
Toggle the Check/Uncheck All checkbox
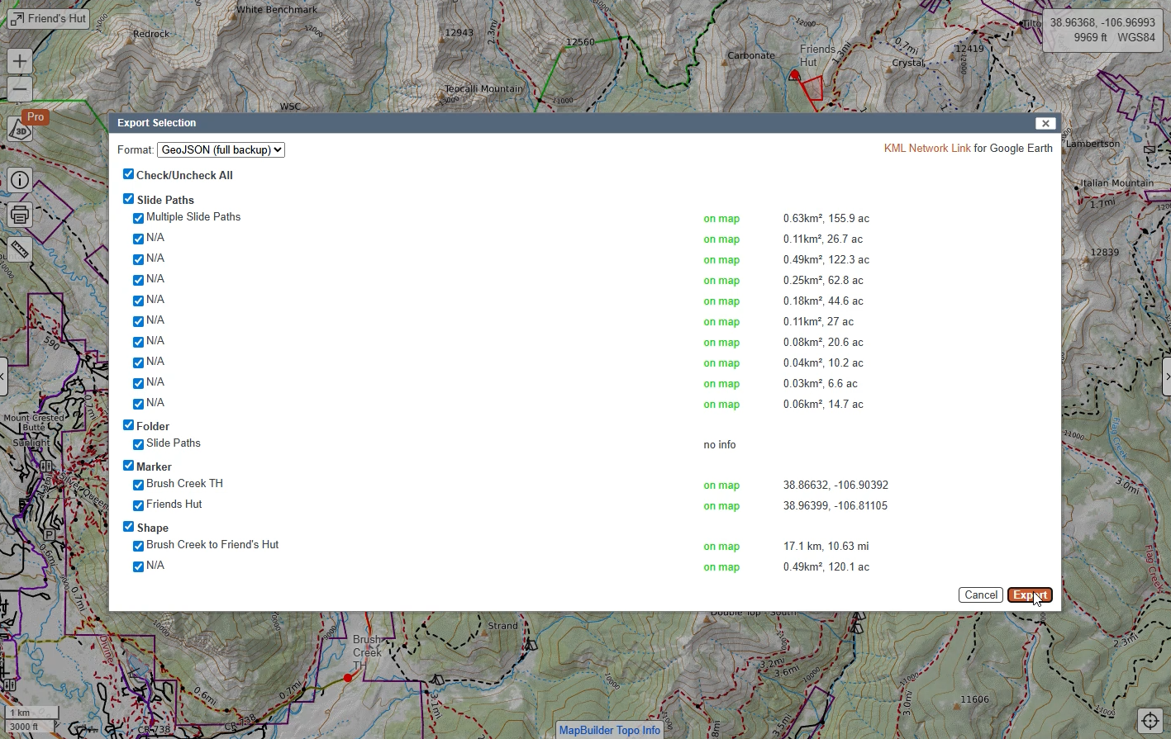pos(128,174)
